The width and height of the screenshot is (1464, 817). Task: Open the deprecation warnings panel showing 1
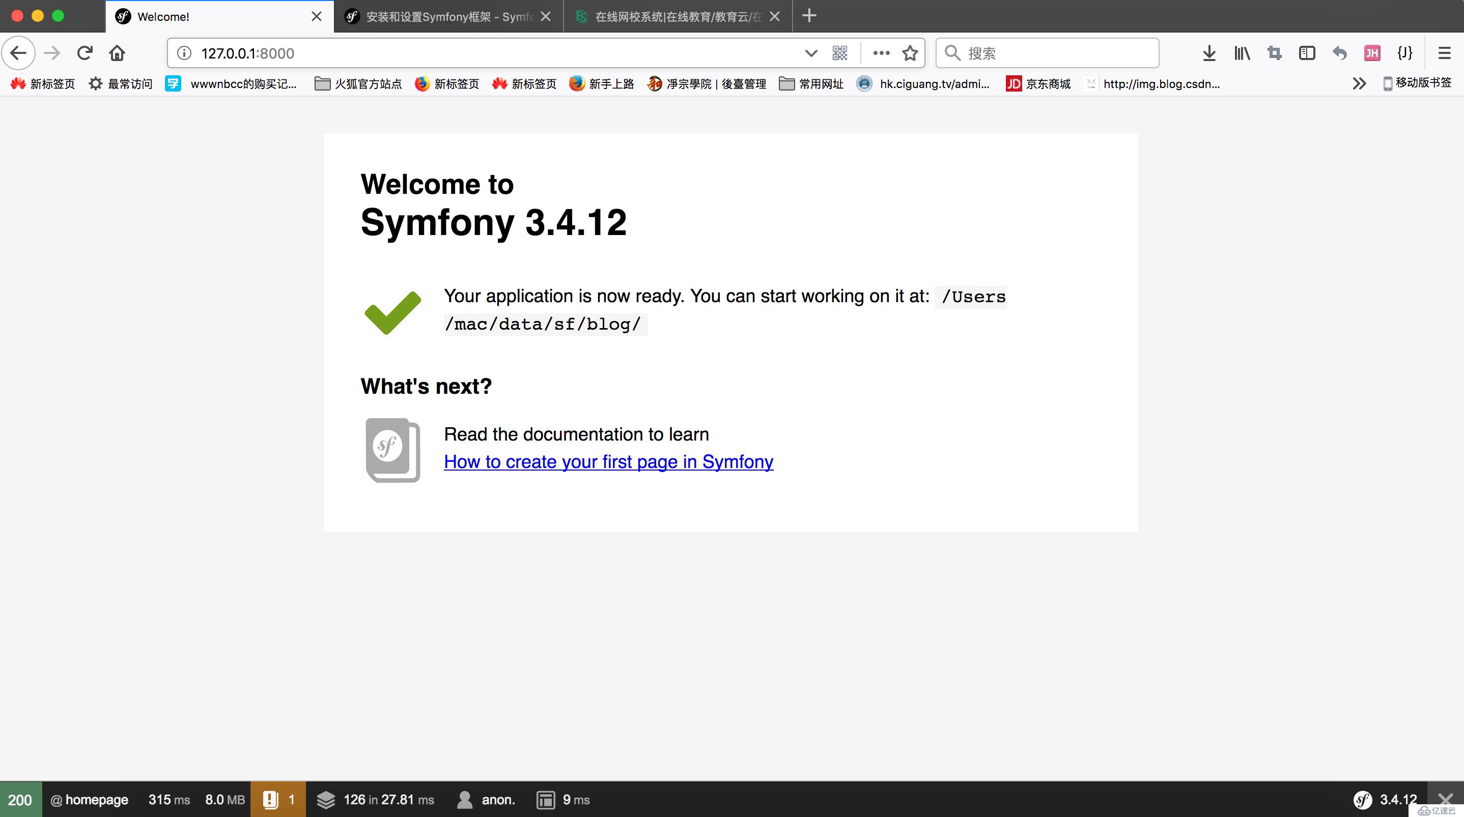[278, 799]
